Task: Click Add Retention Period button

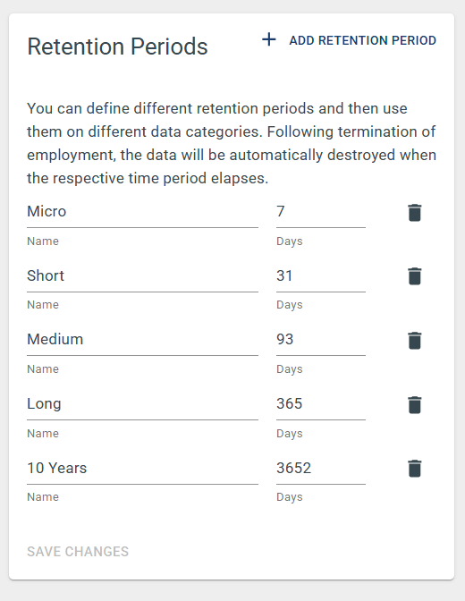Action: (350, 40)
